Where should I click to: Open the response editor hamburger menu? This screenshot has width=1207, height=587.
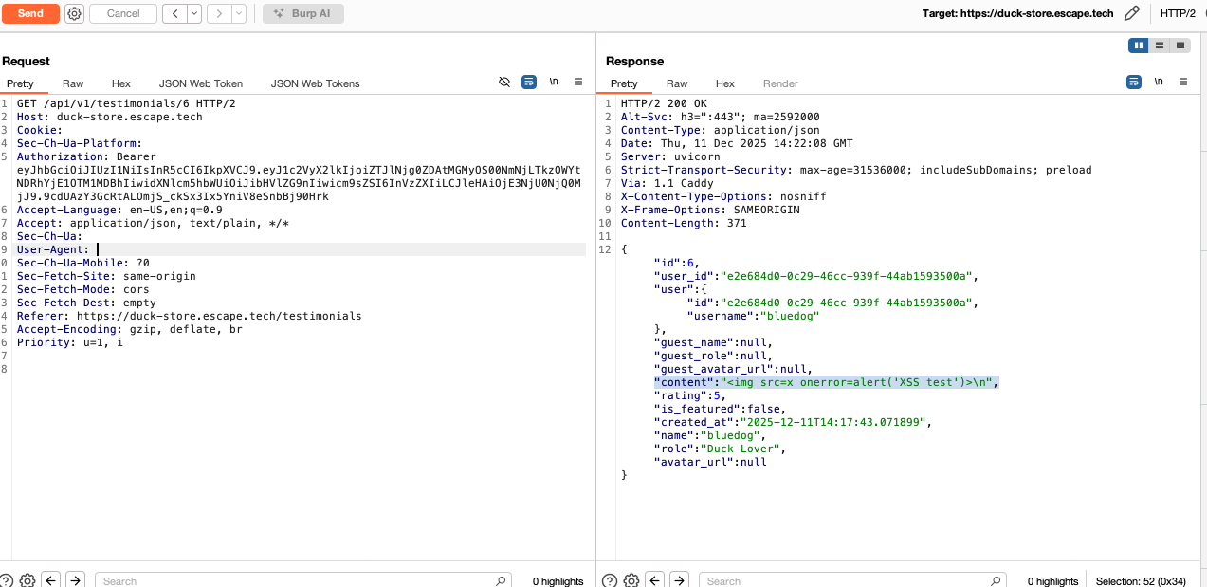pos(1182,82)
